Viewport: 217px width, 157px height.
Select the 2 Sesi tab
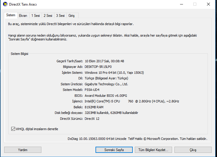click(48, 16)
